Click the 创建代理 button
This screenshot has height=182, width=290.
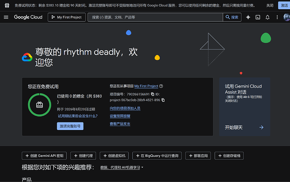pyautogui.click(x=83, y=156)
